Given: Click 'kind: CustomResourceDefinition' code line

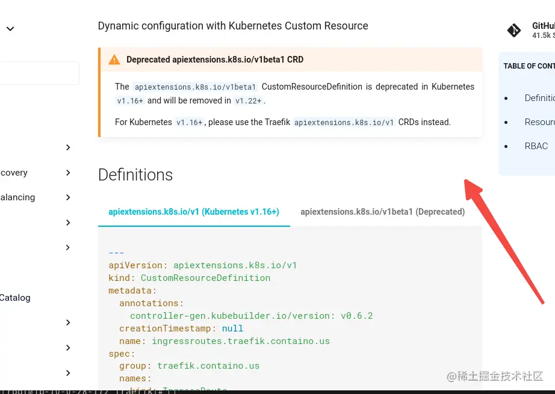Looking at the screenshot, I should 190,278.
